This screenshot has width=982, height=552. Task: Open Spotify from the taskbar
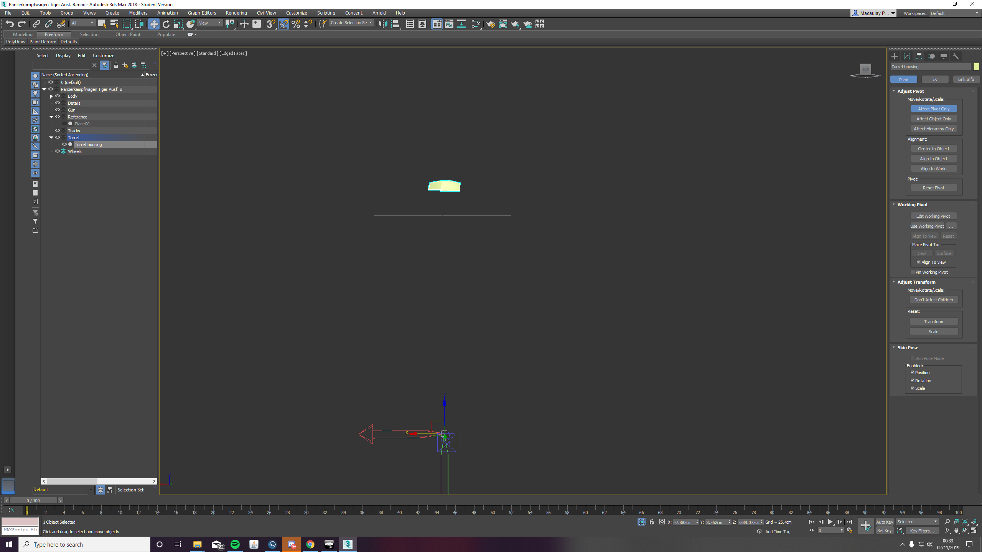click(x=235, y=544)
